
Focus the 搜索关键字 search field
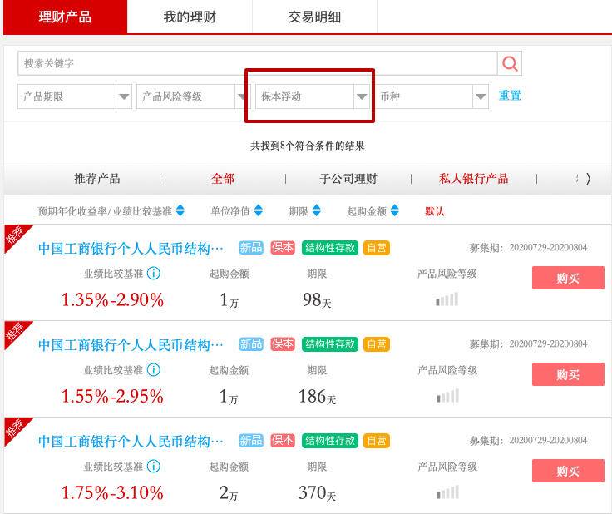pos(257,63)
